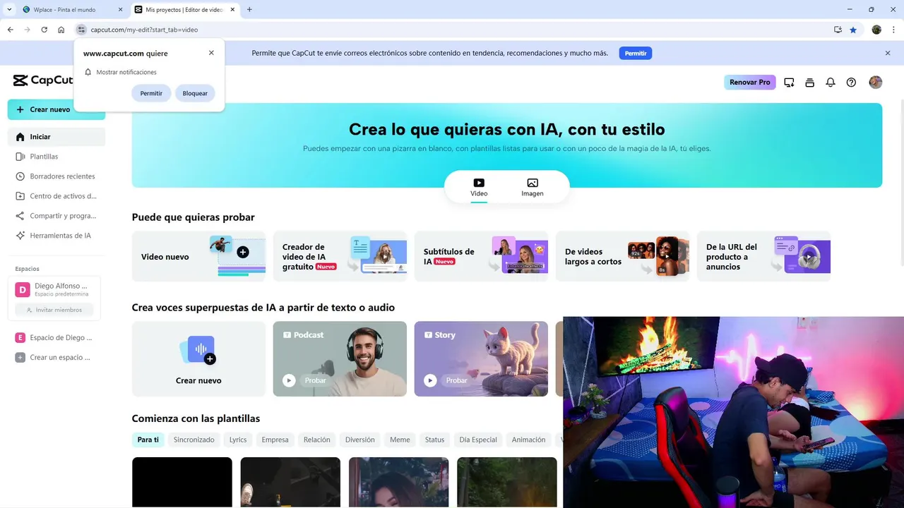Select the Status template filter
Viewport: 904px width, 508px height.
(x=435, y=440)
